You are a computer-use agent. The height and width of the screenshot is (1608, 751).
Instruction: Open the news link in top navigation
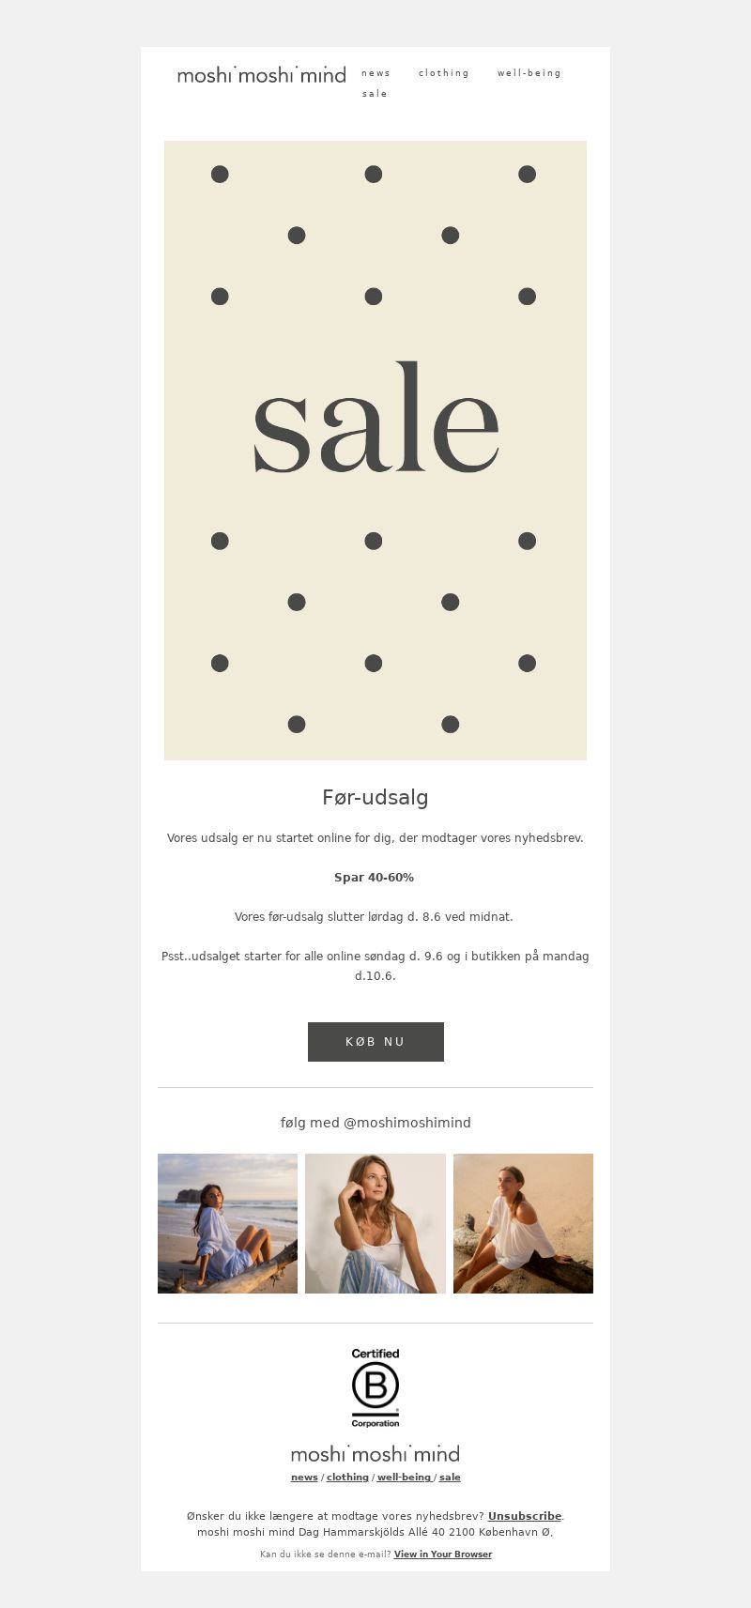[375, 73]
